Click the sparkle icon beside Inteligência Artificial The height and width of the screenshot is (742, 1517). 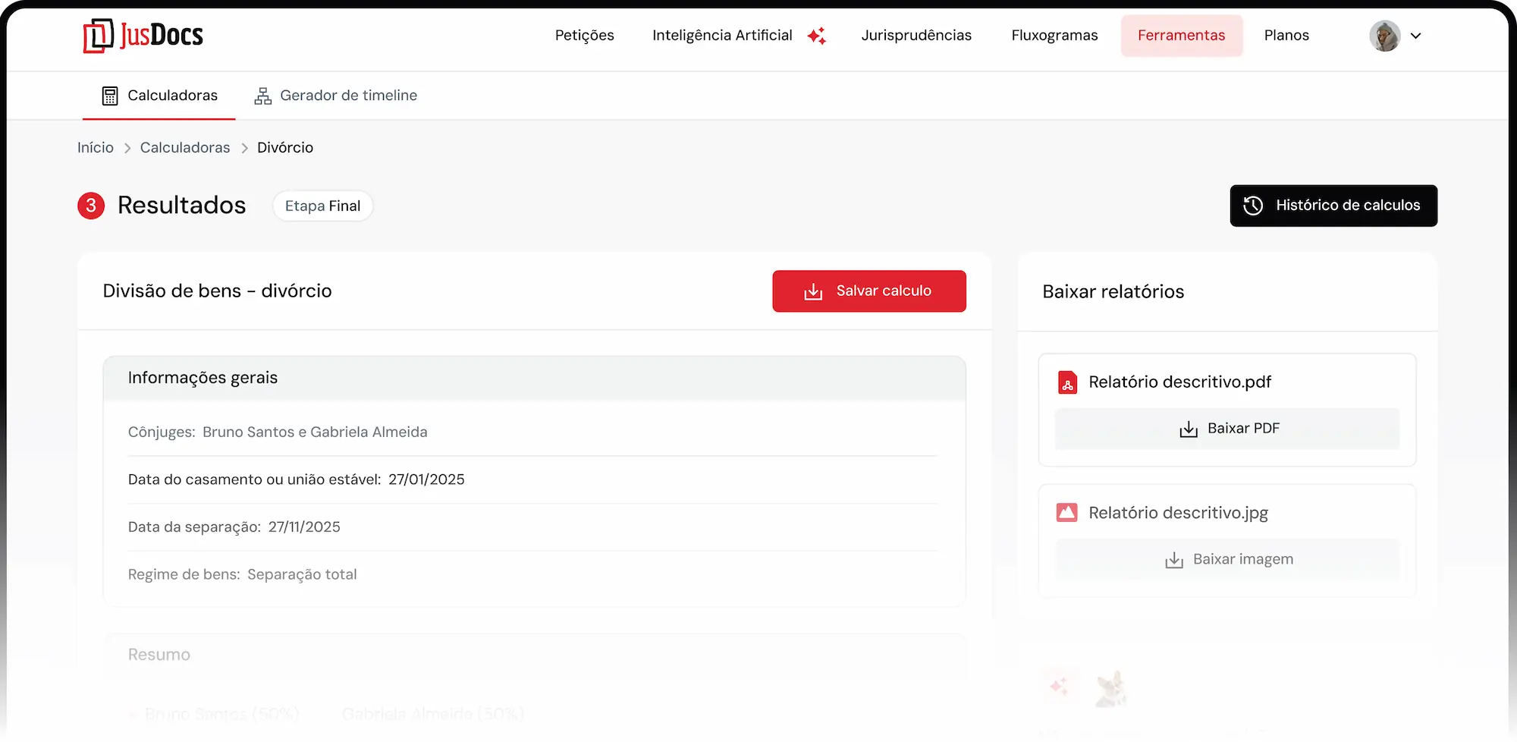[818, 36]
